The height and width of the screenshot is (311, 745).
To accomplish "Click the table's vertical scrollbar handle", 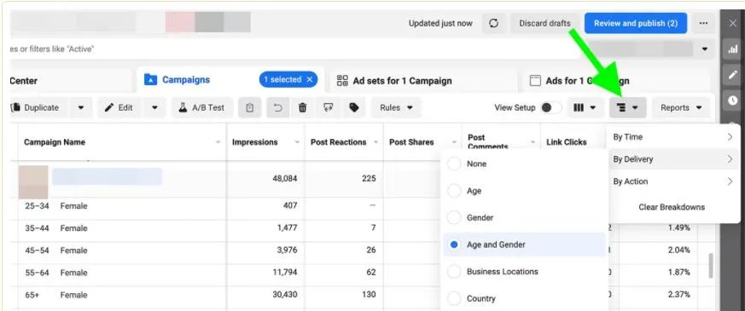I will click(x=711, y=265).
